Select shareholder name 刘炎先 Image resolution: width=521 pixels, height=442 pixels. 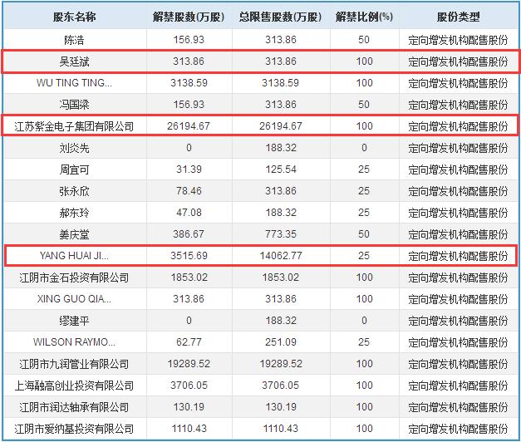pyautogui.click(x=75, y=148)
